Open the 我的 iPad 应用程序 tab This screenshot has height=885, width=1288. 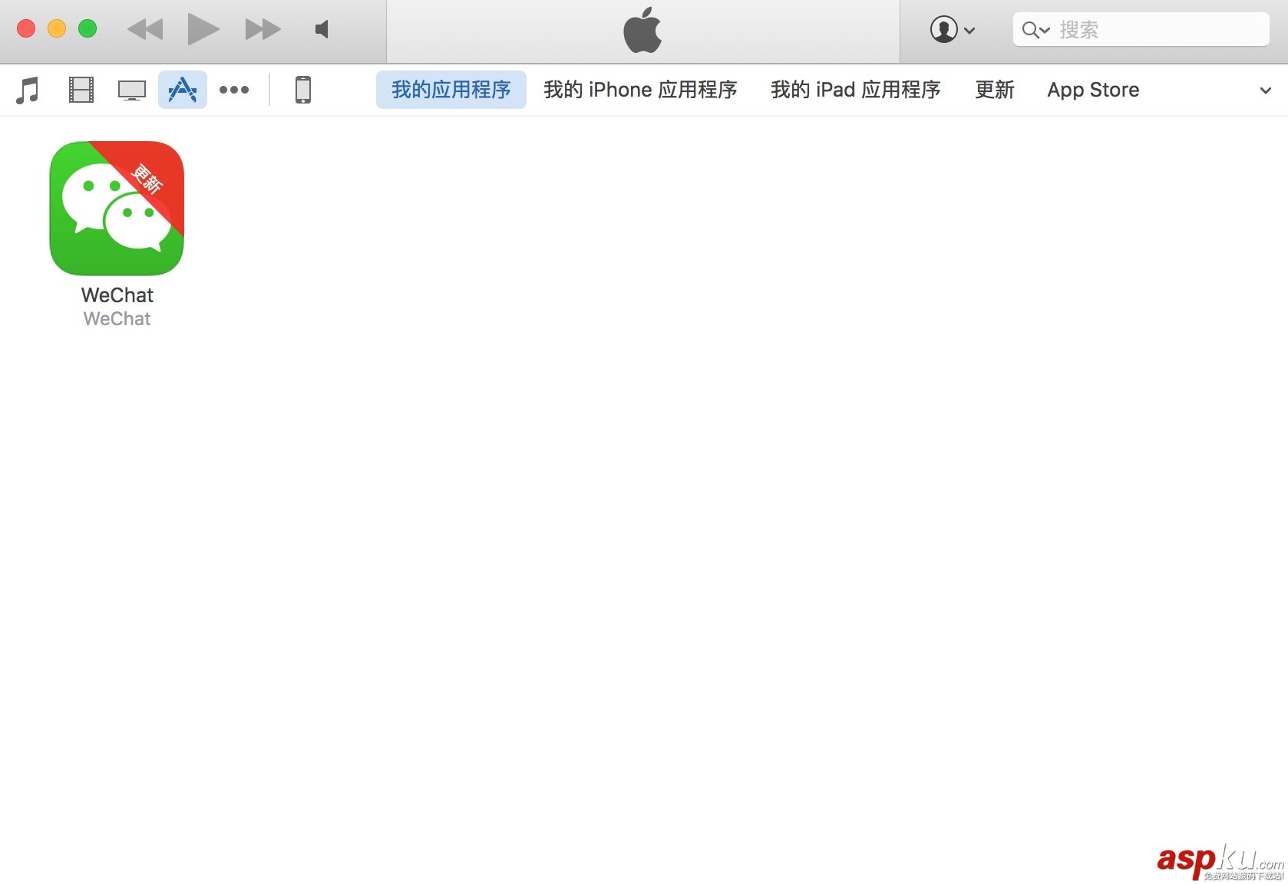pyautogui.click(x=855, y=90)
